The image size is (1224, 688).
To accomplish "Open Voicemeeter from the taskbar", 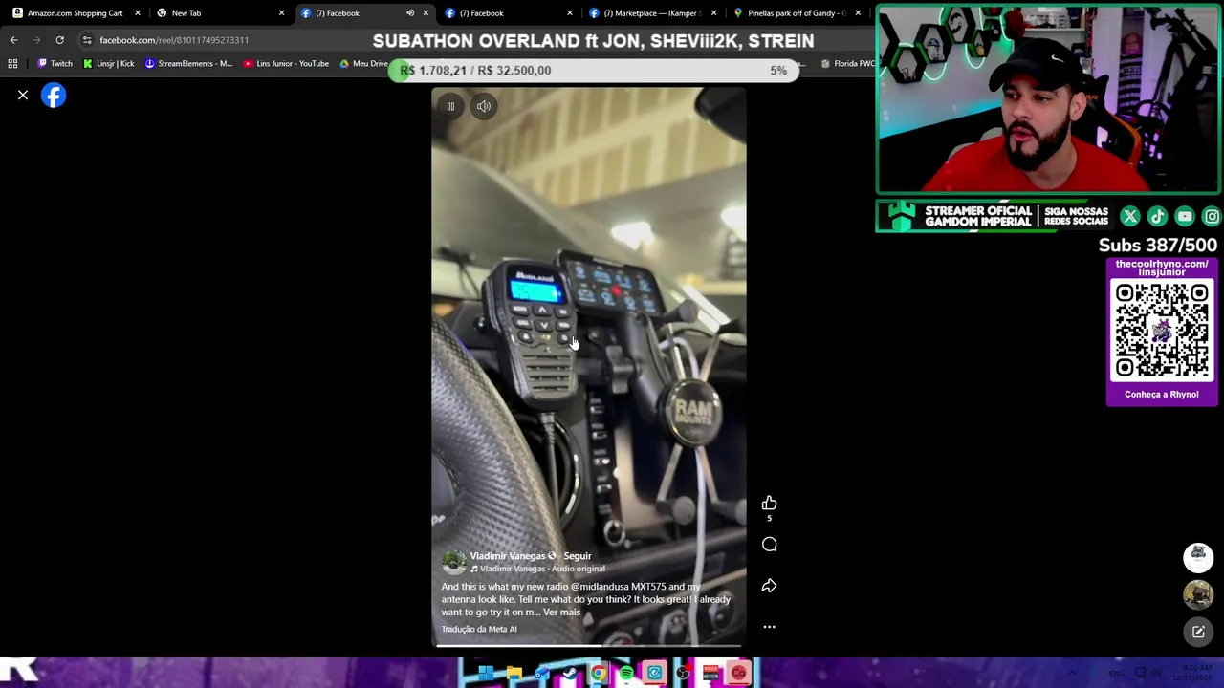I will tap(710, 674).
